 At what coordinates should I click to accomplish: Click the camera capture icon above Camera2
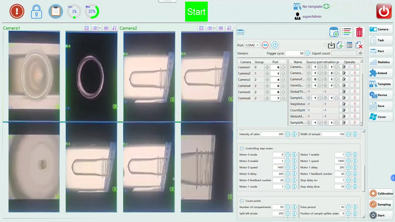(x=210, y=28)
